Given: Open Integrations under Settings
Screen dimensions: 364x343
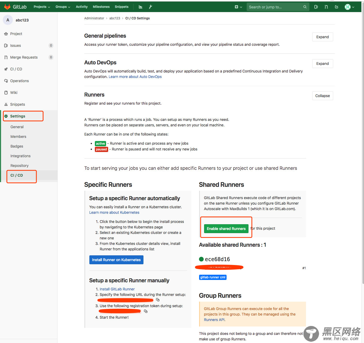Looking at the screenshot, I should click(x=20, y=156).
